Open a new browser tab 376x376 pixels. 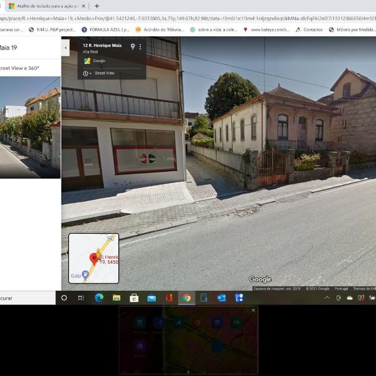[x=97, y=6]
